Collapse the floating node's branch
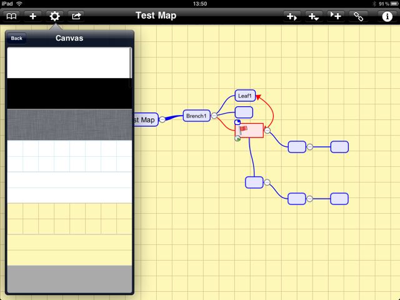400x300 pixels. (x=267, y=182)
